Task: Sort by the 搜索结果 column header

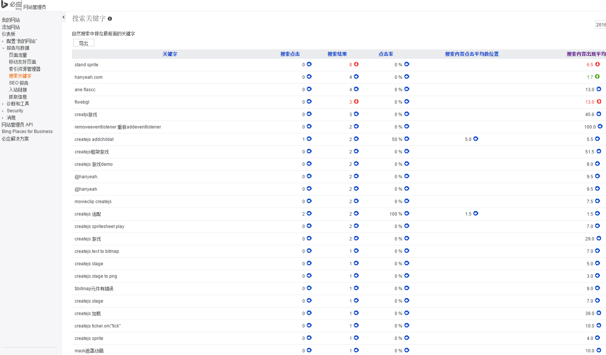Action: pyautogui.click(x=337, y=54)
